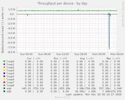This screenshot has width=125, height=100.
Task: Click the 0.0 y-axis label
Action: (12, 14)
